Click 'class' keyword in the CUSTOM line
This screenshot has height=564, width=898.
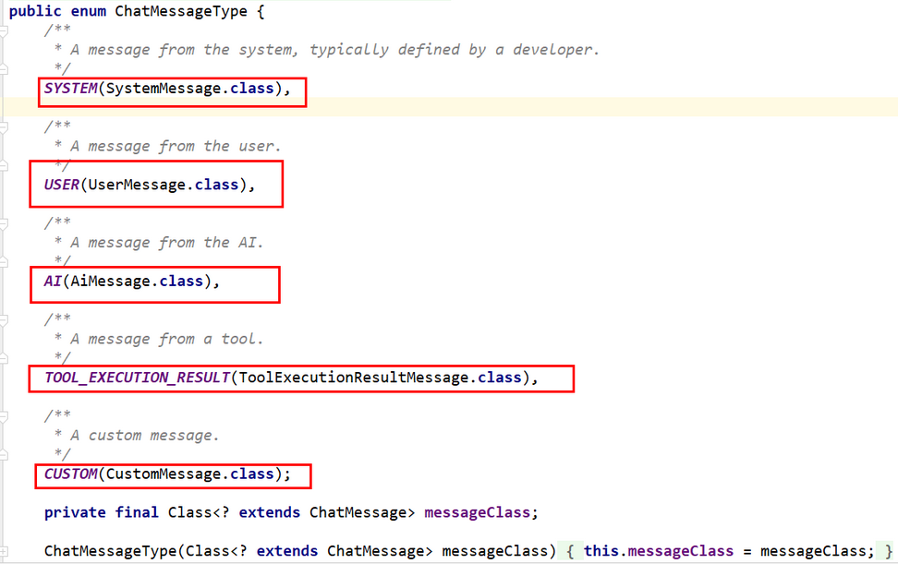click(252, 474)
